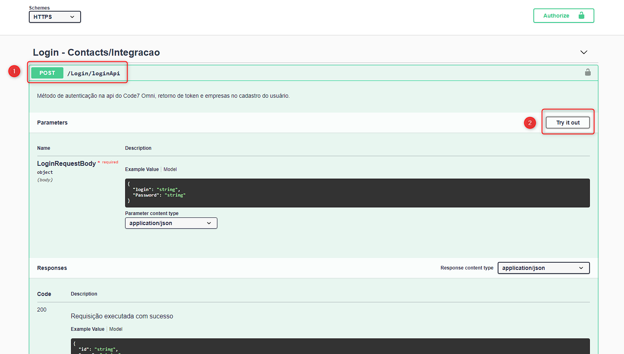
Task: Select Example Value tab under LoginRequestBody
Action: pyautogui.click(x=142, y=169)
